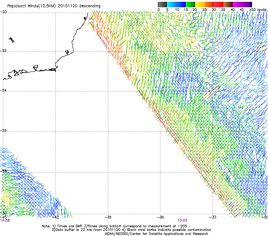Click the '13:03' purple time label
The height and width of the screenshot is (236, 268).
click(182, 220)
